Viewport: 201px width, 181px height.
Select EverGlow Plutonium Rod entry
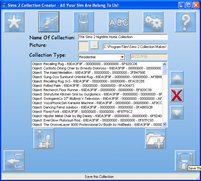(x=97, y=121)
